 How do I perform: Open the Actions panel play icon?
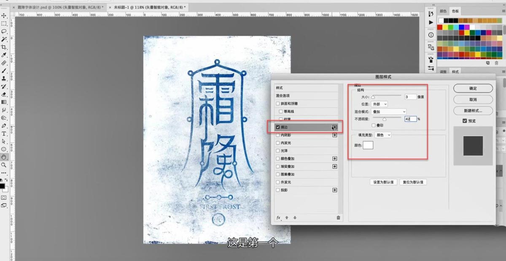(431, 22)
